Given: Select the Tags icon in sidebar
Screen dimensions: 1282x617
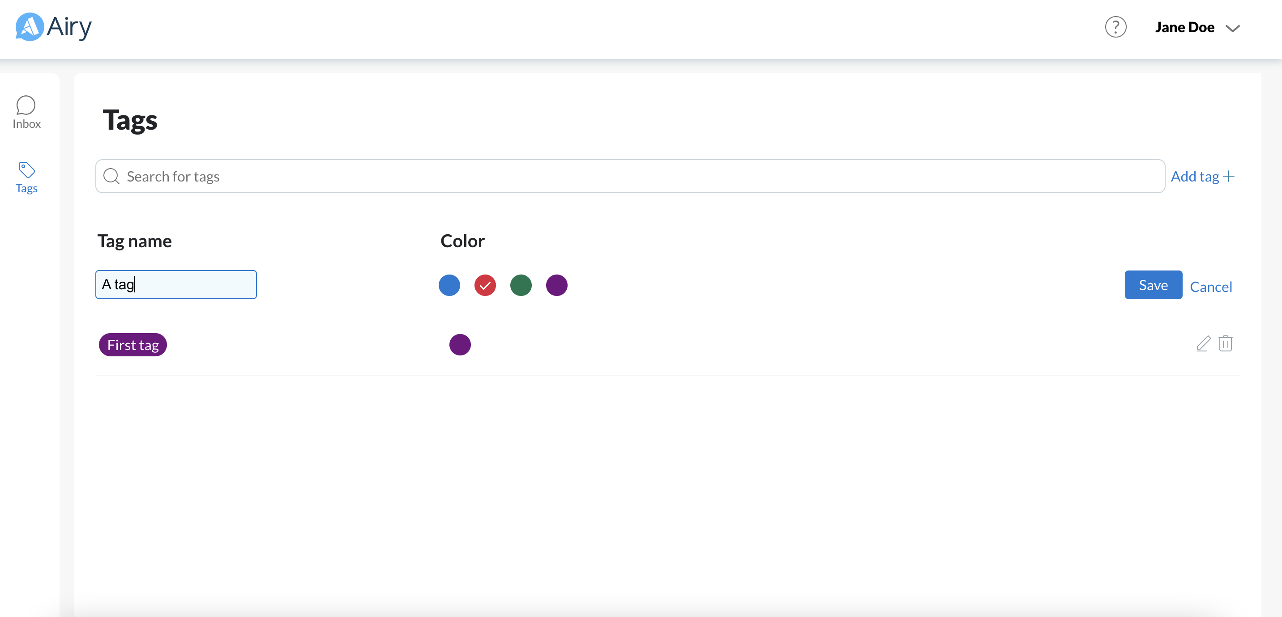Looking at the screenshot, I should [26, 169].
